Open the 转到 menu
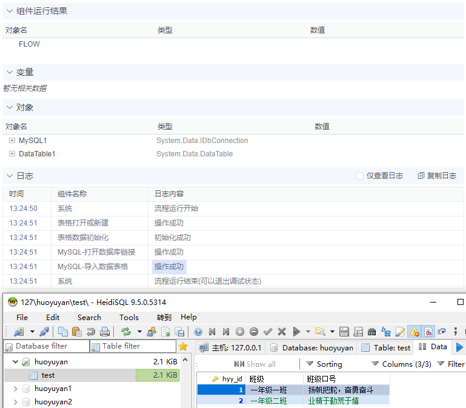This screenshot has height=408, width=466. click(x=164, y=317)
